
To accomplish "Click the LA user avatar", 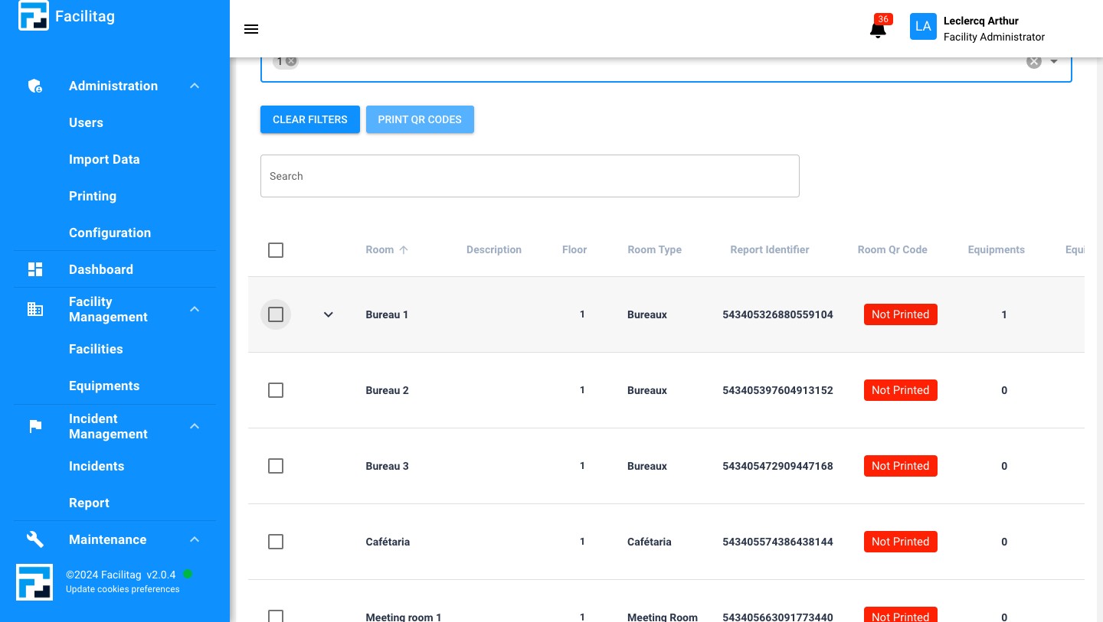I will point(923,27).
